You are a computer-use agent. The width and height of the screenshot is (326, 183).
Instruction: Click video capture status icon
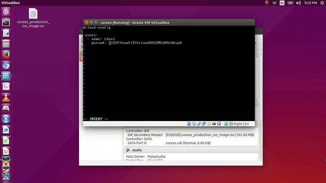(214, 124)
